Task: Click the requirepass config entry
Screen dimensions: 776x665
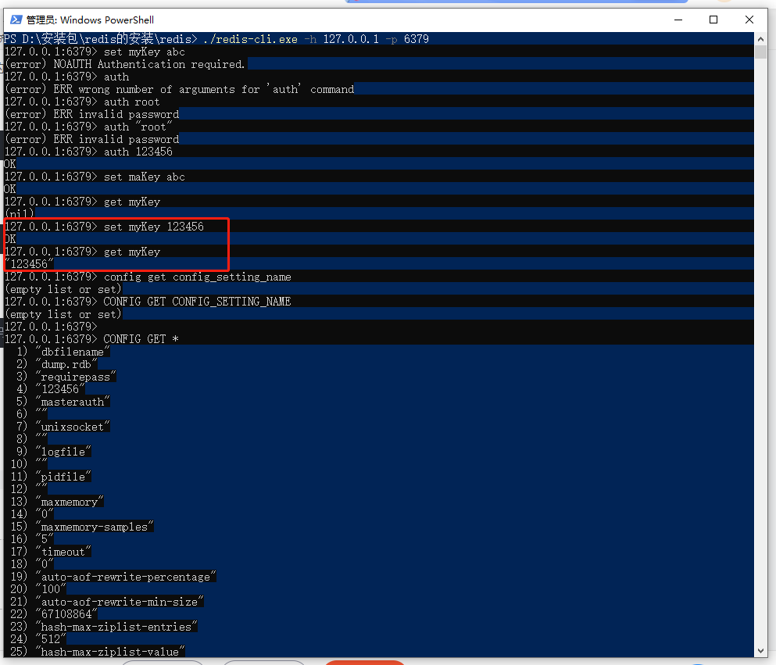Action: pyautogui.click(x=75, y=376)
